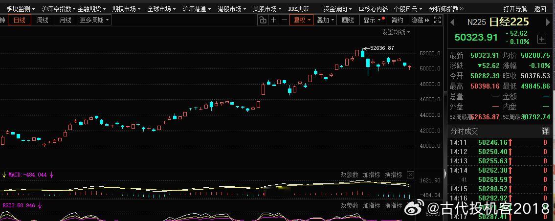Zoom out chart with the minus icon

tap(284, 20)
